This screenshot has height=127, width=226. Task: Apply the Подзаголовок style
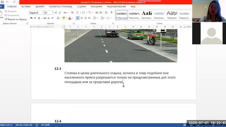184,15
